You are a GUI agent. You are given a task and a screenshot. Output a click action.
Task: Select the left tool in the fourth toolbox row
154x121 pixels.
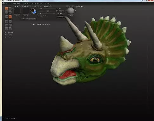tap(7, 22)
